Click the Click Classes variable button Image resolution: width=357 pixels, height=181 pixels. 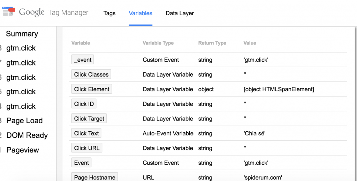[91, 74]
